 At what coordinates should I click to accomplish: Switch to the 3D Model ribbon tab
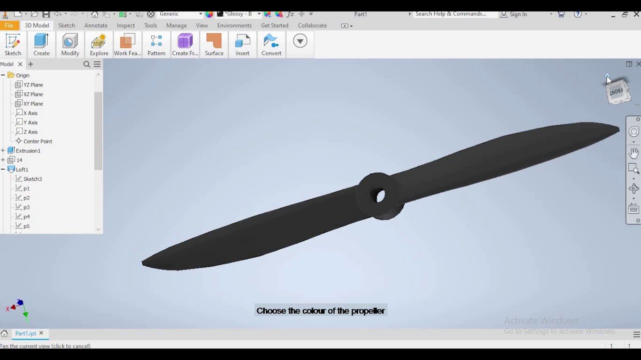pyautogui.click(x=37, y=25)
